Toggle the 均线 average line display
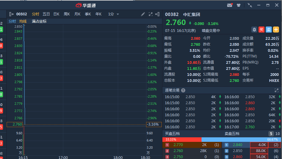Image resolution: width=282 pixels, height=159 pixels. click(23, 21)
